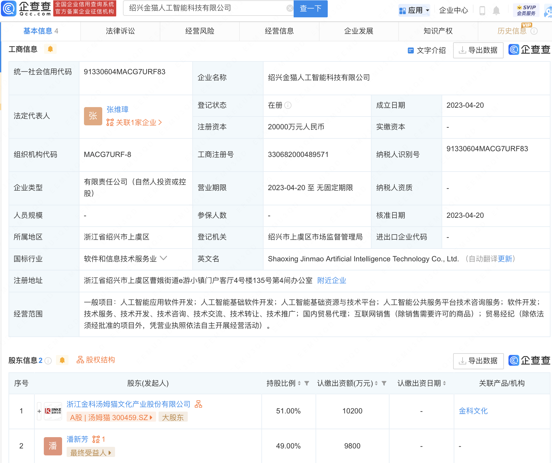552x463 pixels.
Task: Open 历史信息 VIP tab
Action: pos(512,31)
